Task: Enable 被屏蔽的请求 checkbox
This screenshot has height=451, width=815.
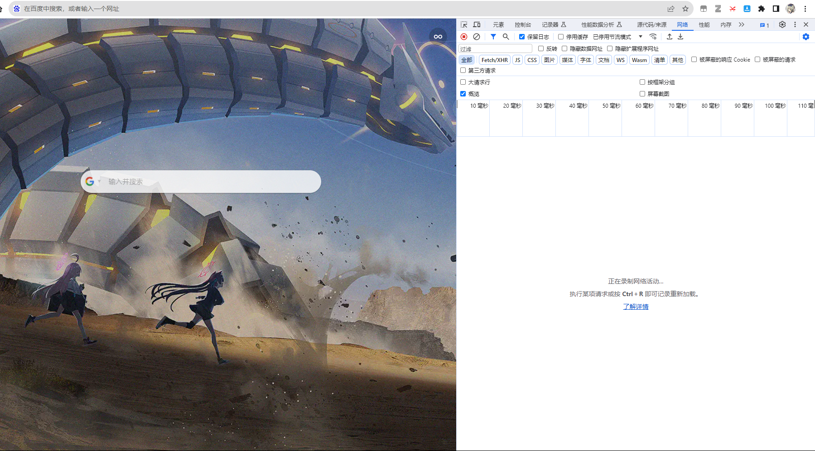Action: (x=757, y=59)
